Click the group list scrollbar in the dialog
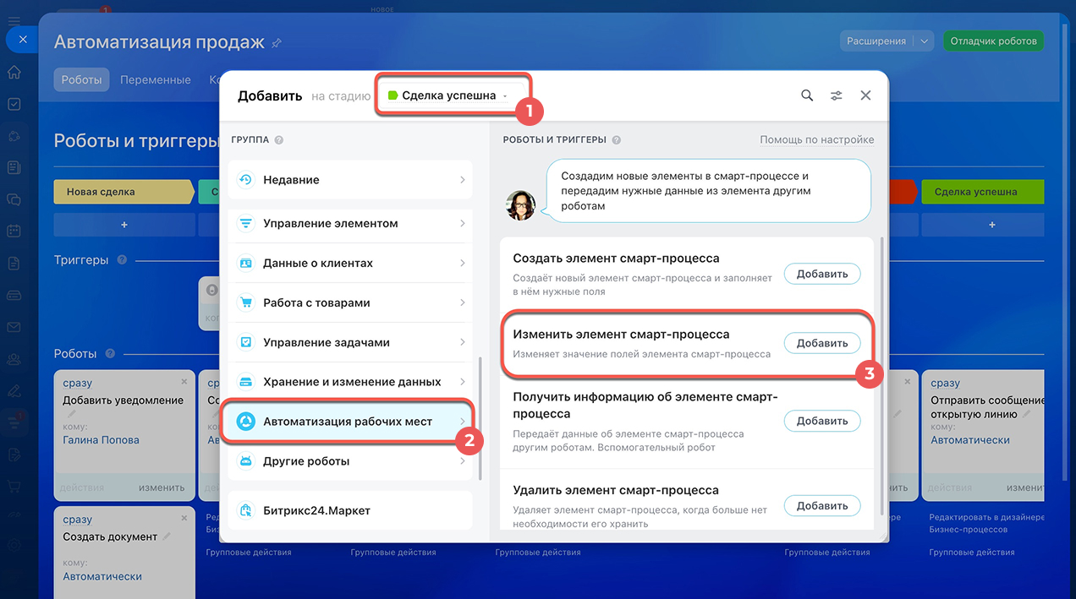The image size is (1076, 599). 480,417
